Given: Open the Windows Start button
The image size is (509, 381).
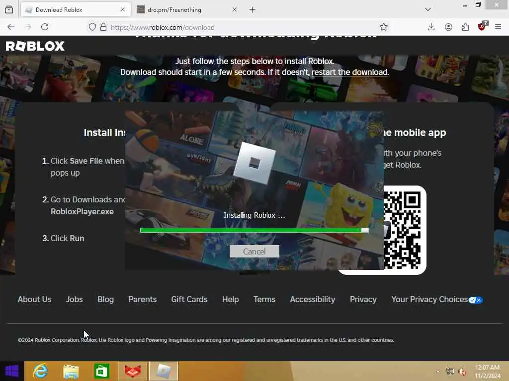Looking at the screenshot, I should (12, 371).
